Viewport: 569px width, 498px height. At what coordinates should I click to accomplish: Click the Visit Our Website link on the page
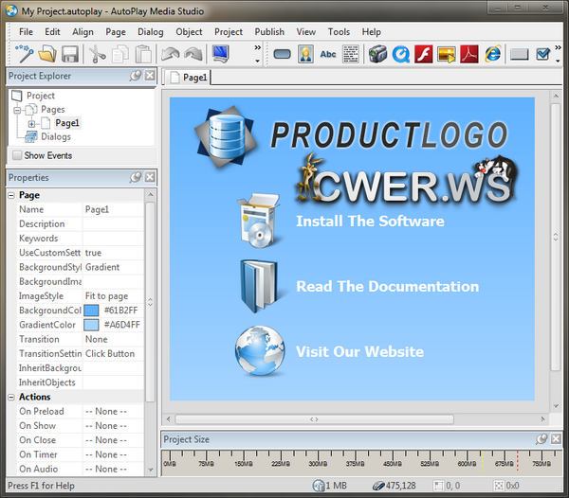coord(359,351)
